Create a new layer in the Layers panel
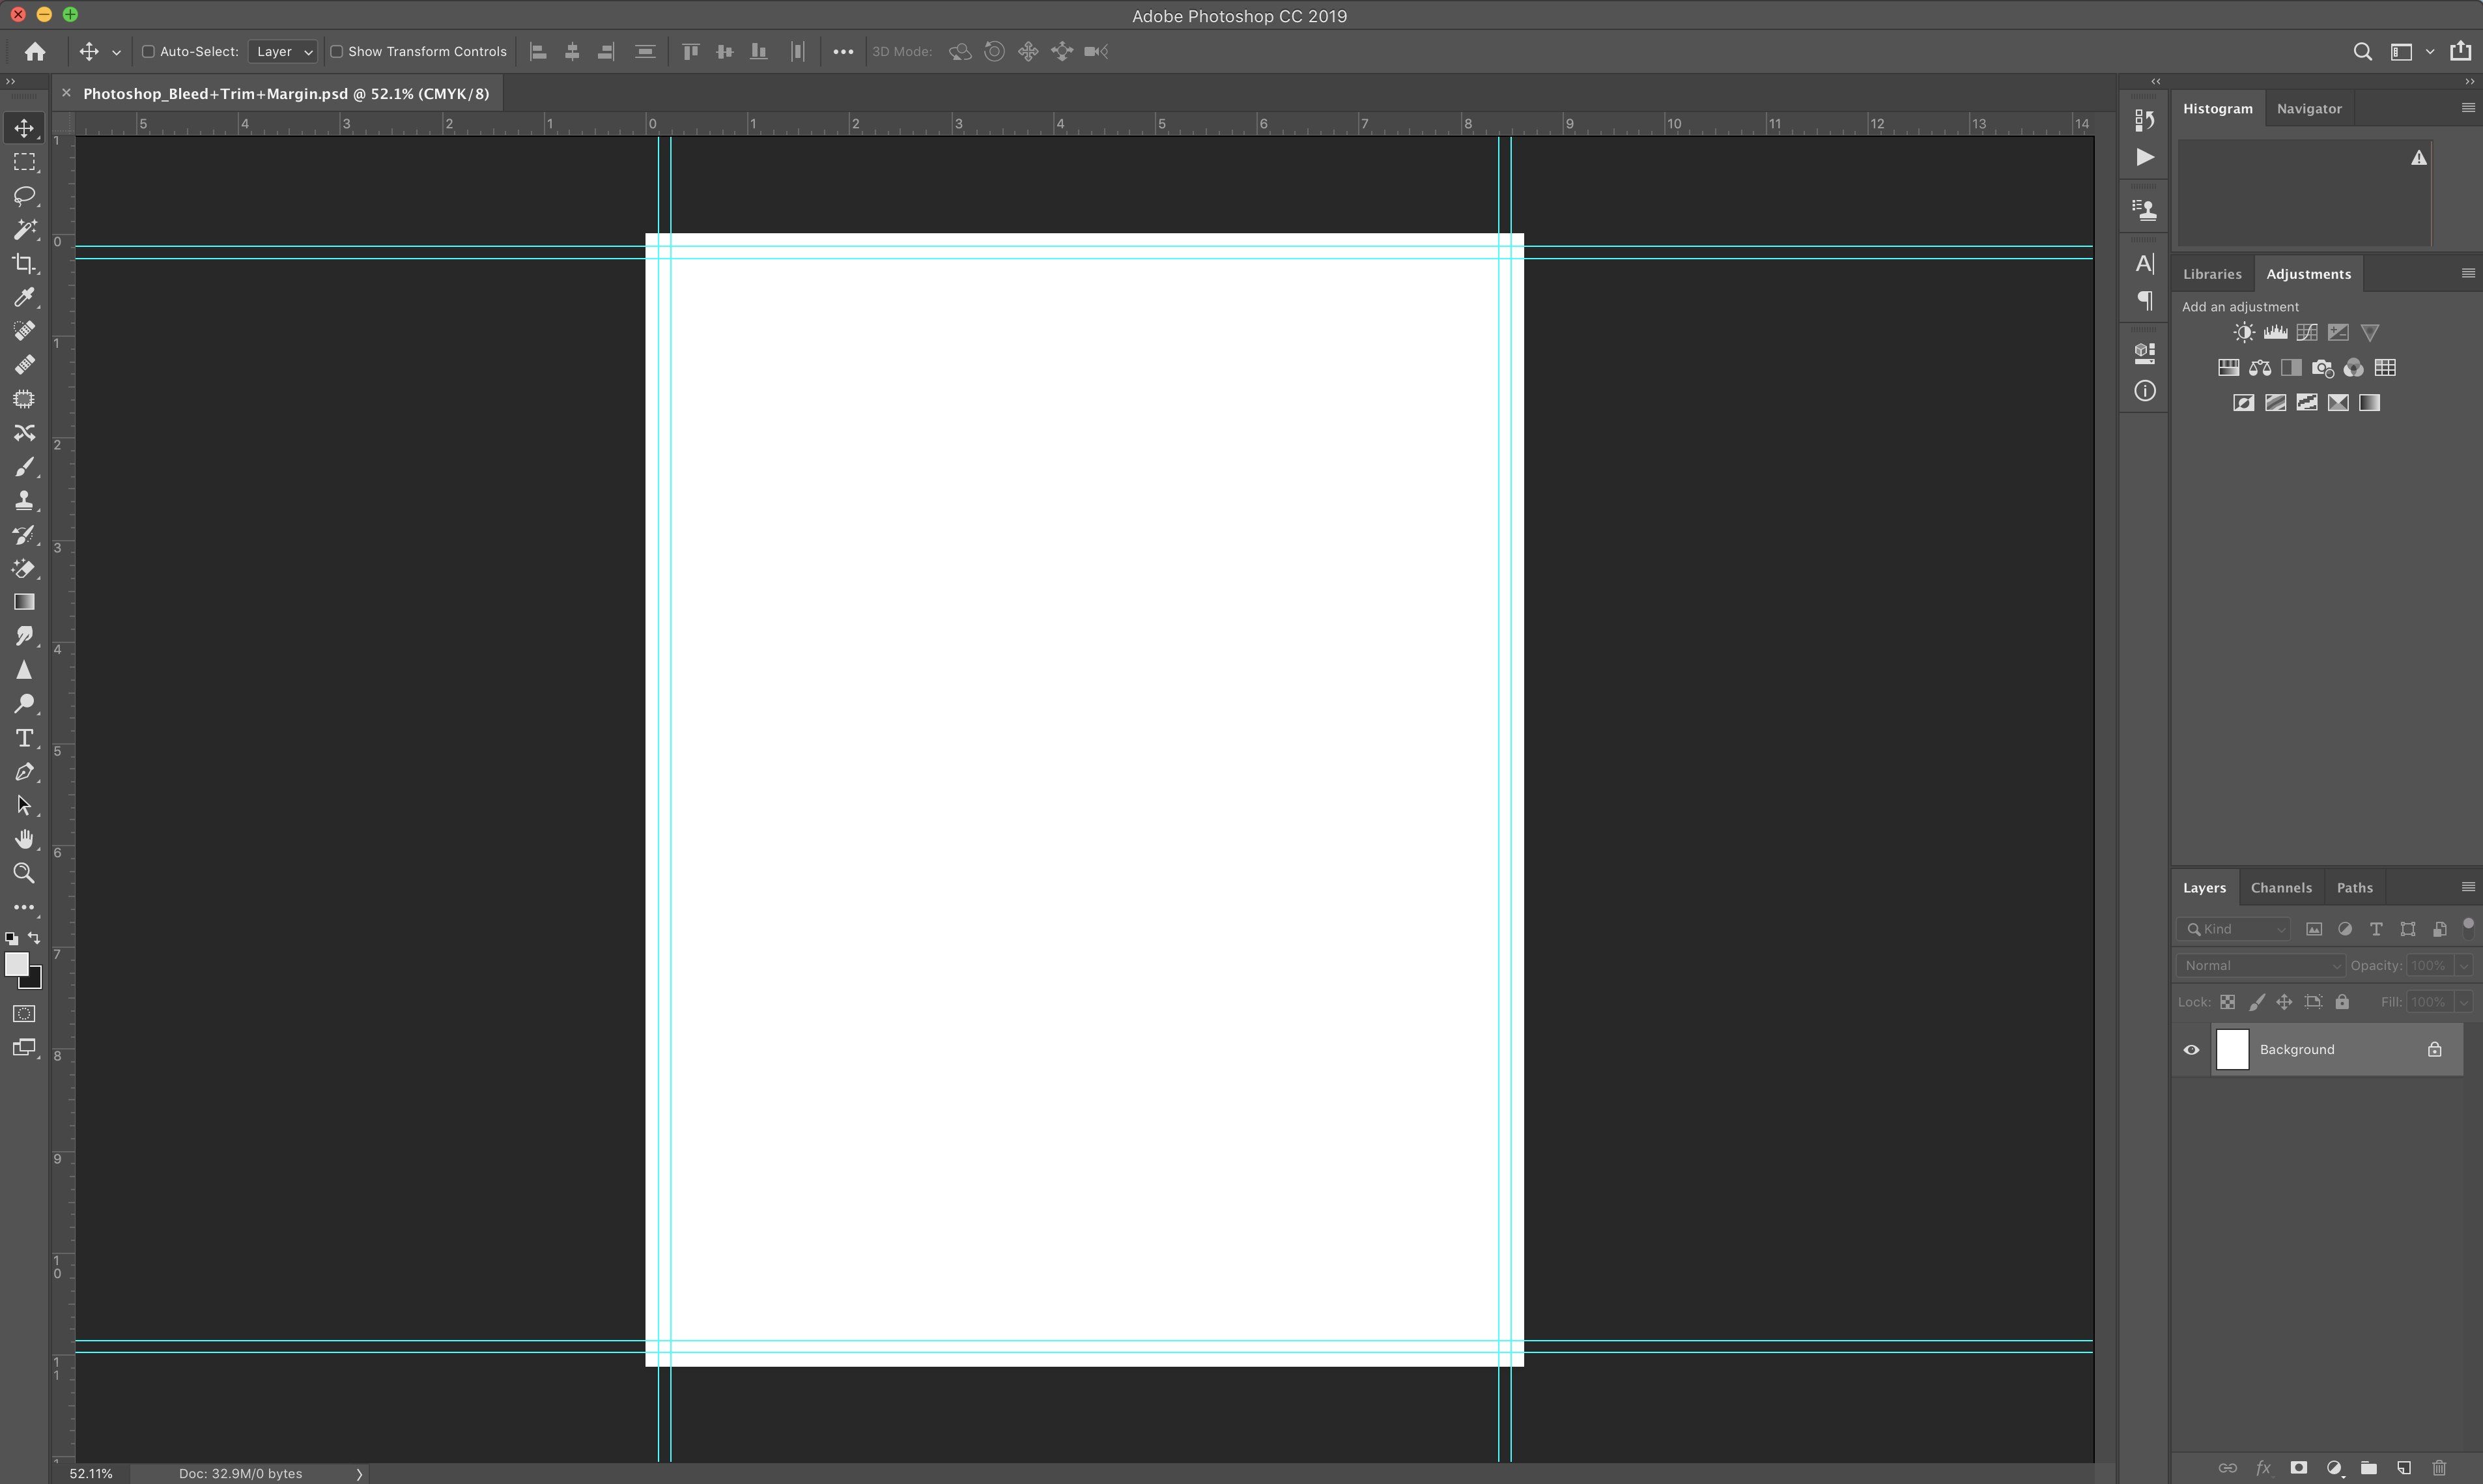This screenshot has width=2483, height=1484. [2404, 1468]
